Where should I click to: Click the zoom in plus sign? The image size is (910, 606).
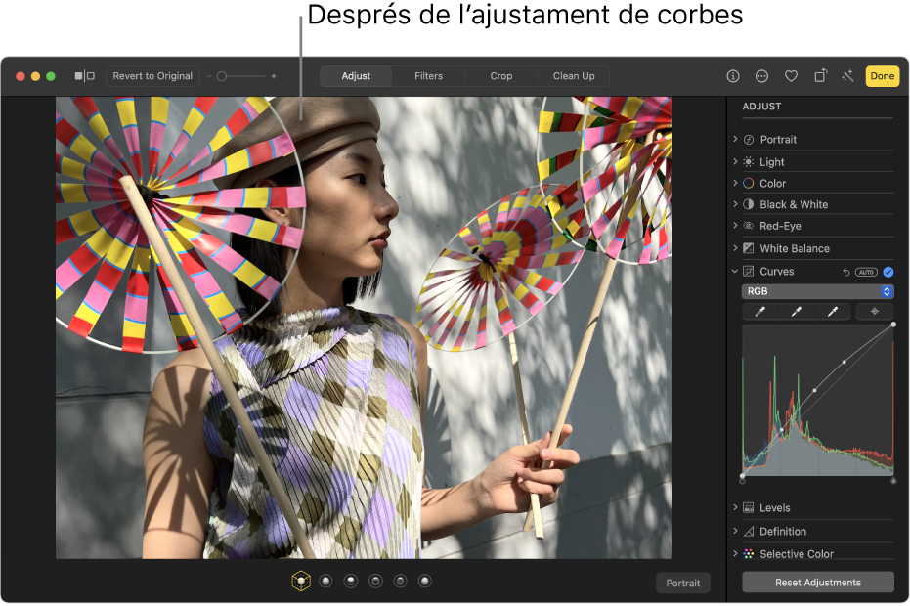pos(274,76)
